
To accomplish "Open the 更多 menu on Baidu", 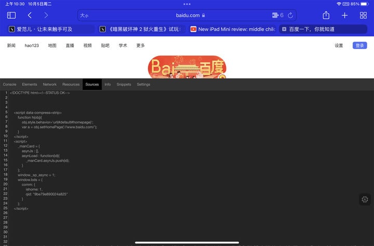I will (x=140, y=46).
